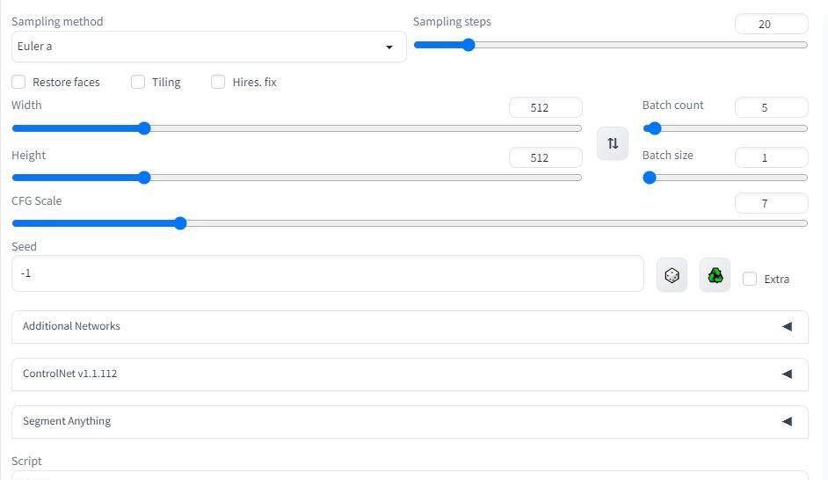Tick the Extra seed checkbox
The height and width of the screenshot is (480, 828).
click(750, 279)
